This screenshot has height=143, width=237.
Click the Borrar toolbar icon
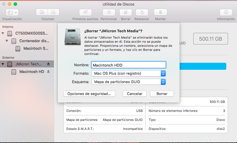click(x=126, y=12)
